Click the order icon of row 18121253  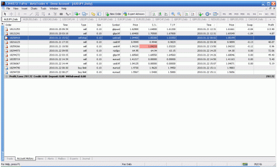(x=7, y=29)
